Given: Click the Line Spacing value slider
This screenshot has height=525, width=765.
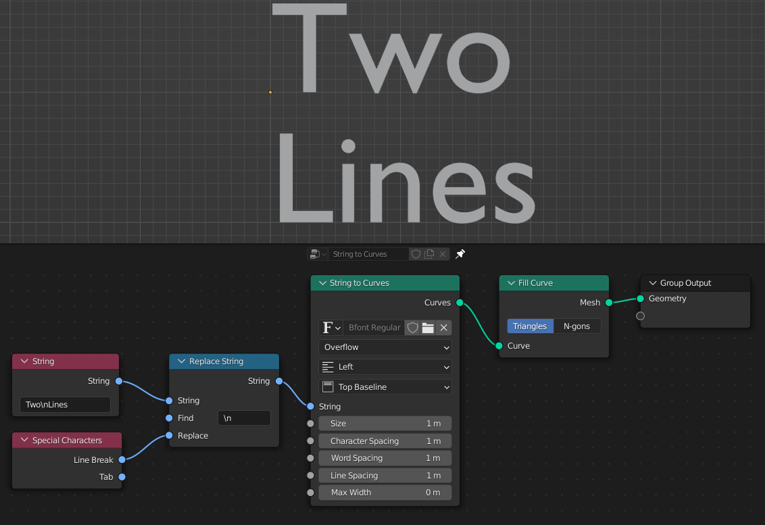Looking at the screenshot, I should (385, 475).
